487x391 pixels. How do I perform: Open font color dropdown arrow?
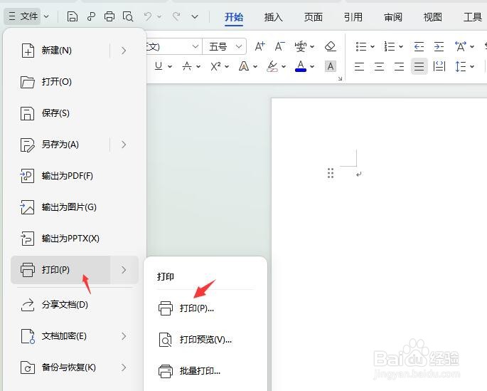pyautogui.click(x=312, y=66)
